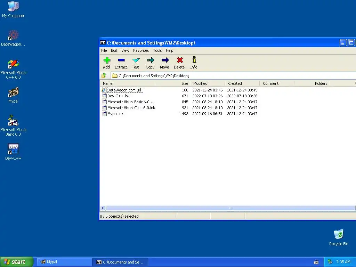Open the Favorites menu
This screenshot has width=356, height=267.
(x=141, y=50)
